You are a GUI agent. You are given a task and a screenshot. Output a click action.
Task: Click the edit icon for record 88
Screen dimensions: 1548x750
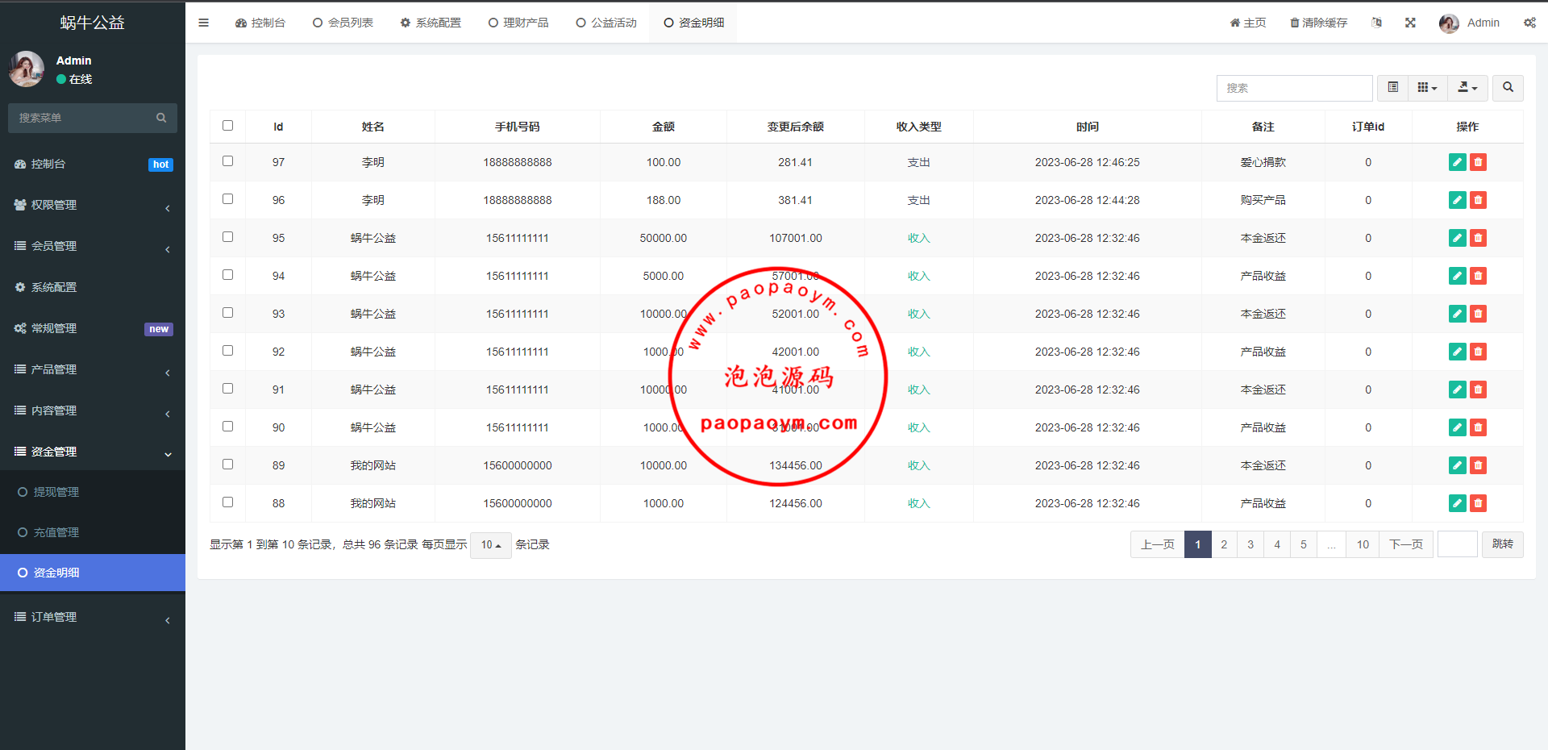(1457, 503)
